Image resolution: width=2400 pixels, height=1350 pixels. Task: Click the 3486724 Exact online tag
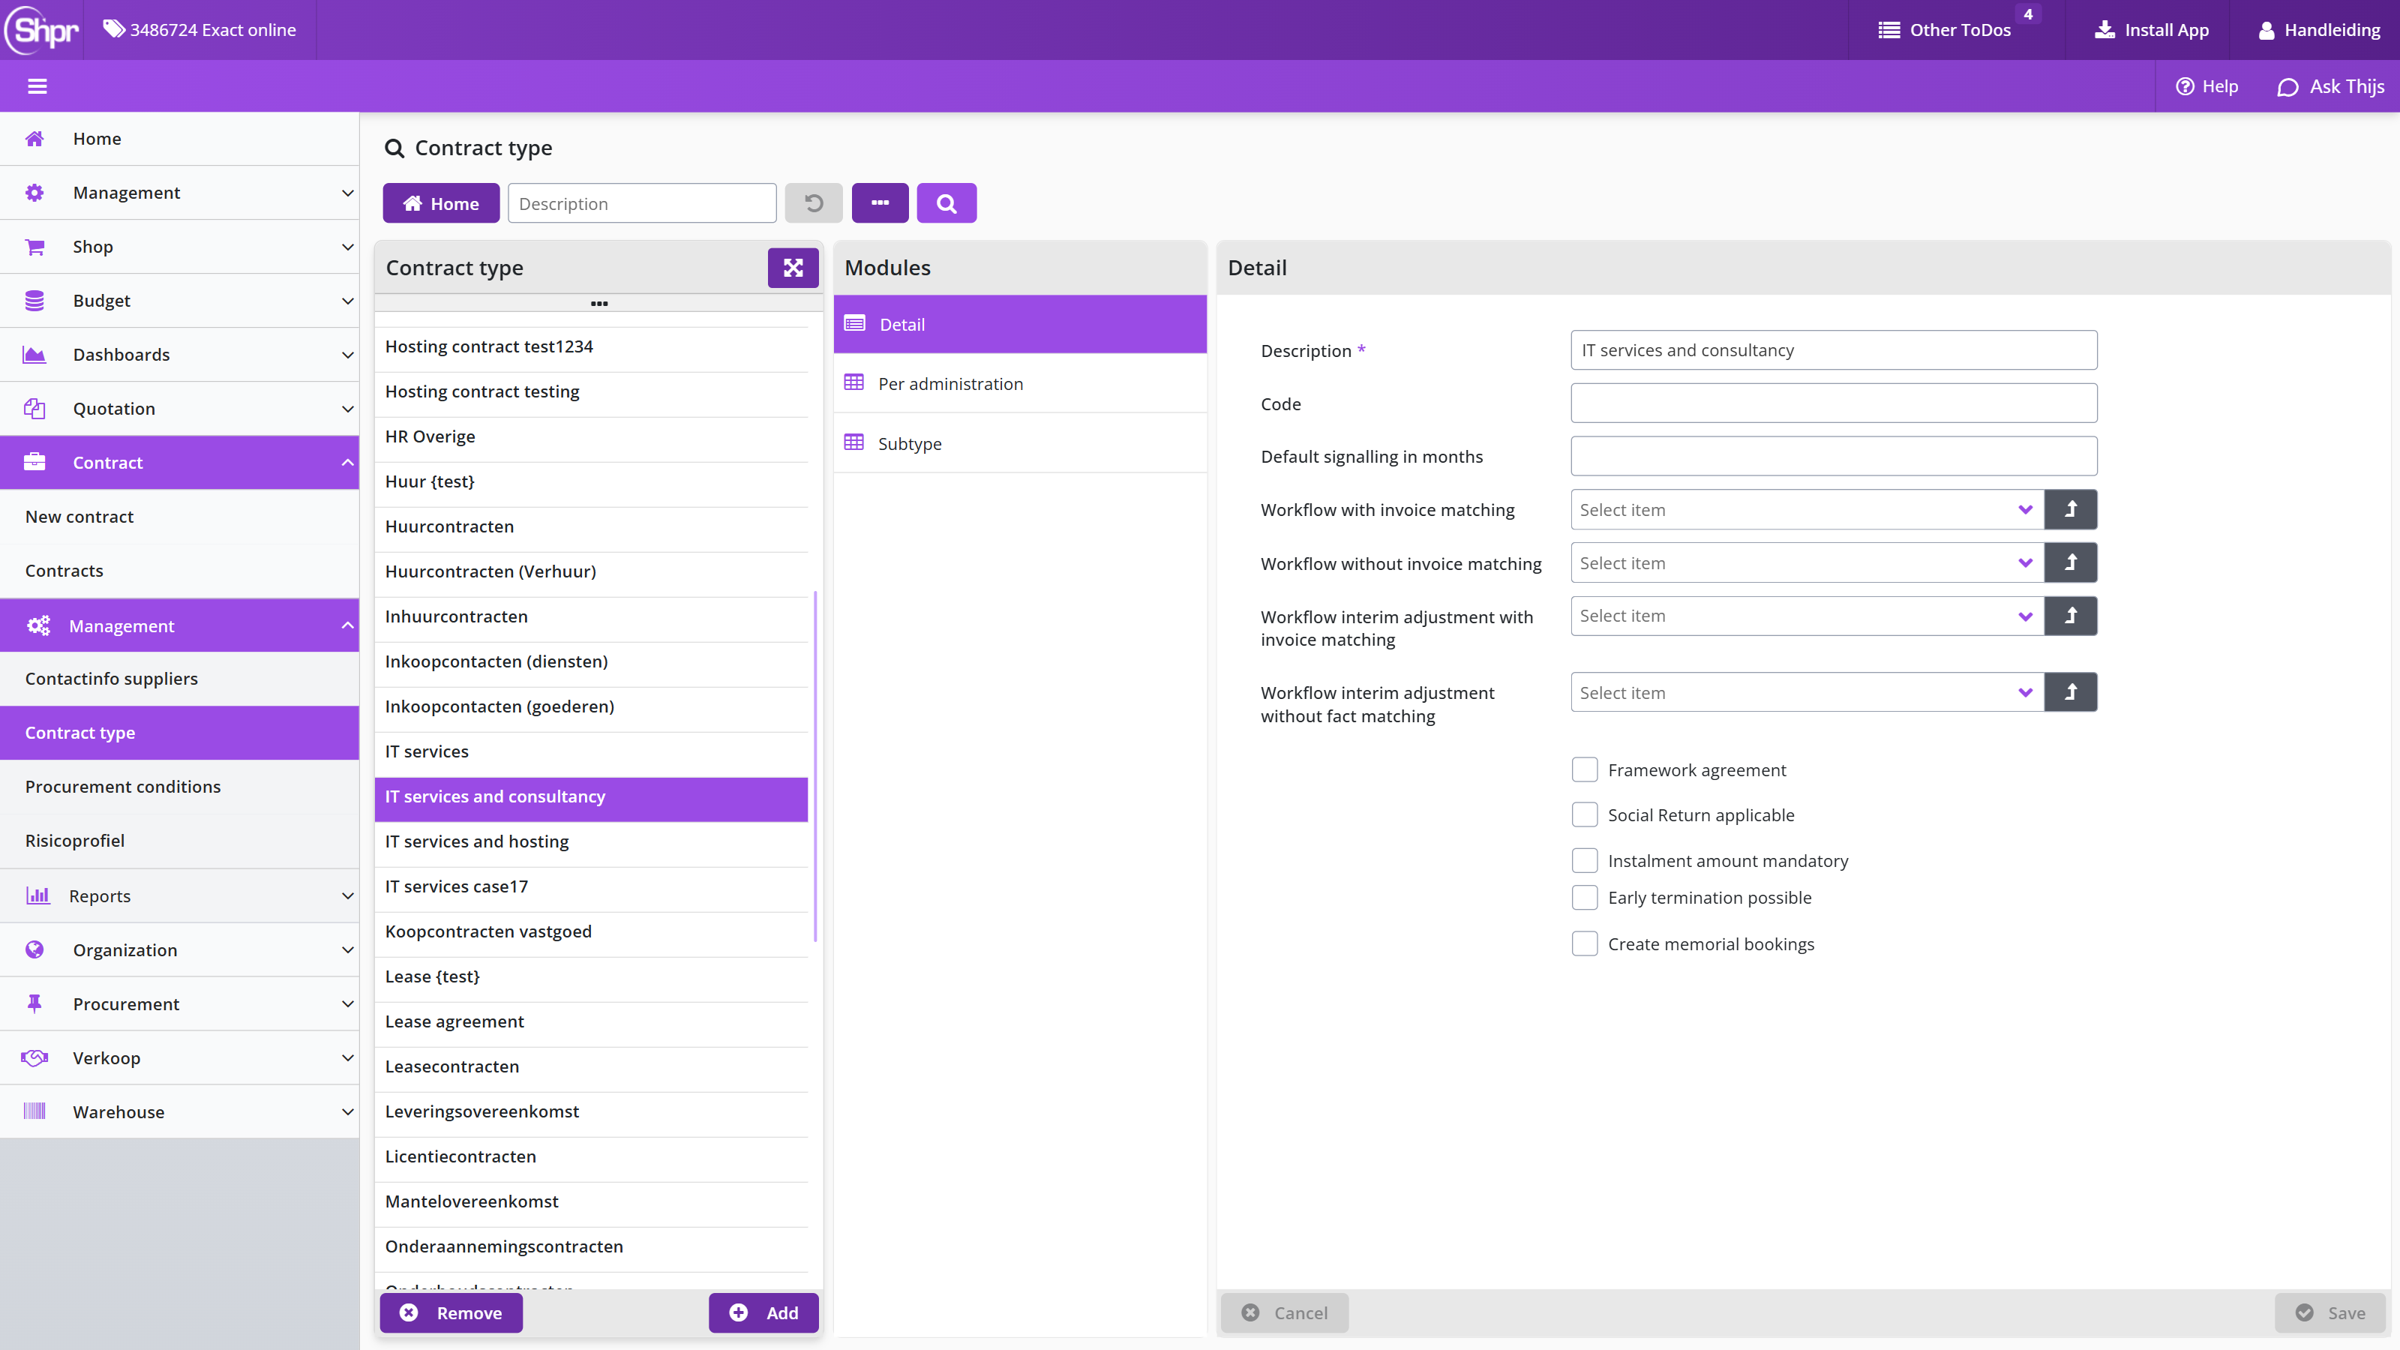click(199, 30)
